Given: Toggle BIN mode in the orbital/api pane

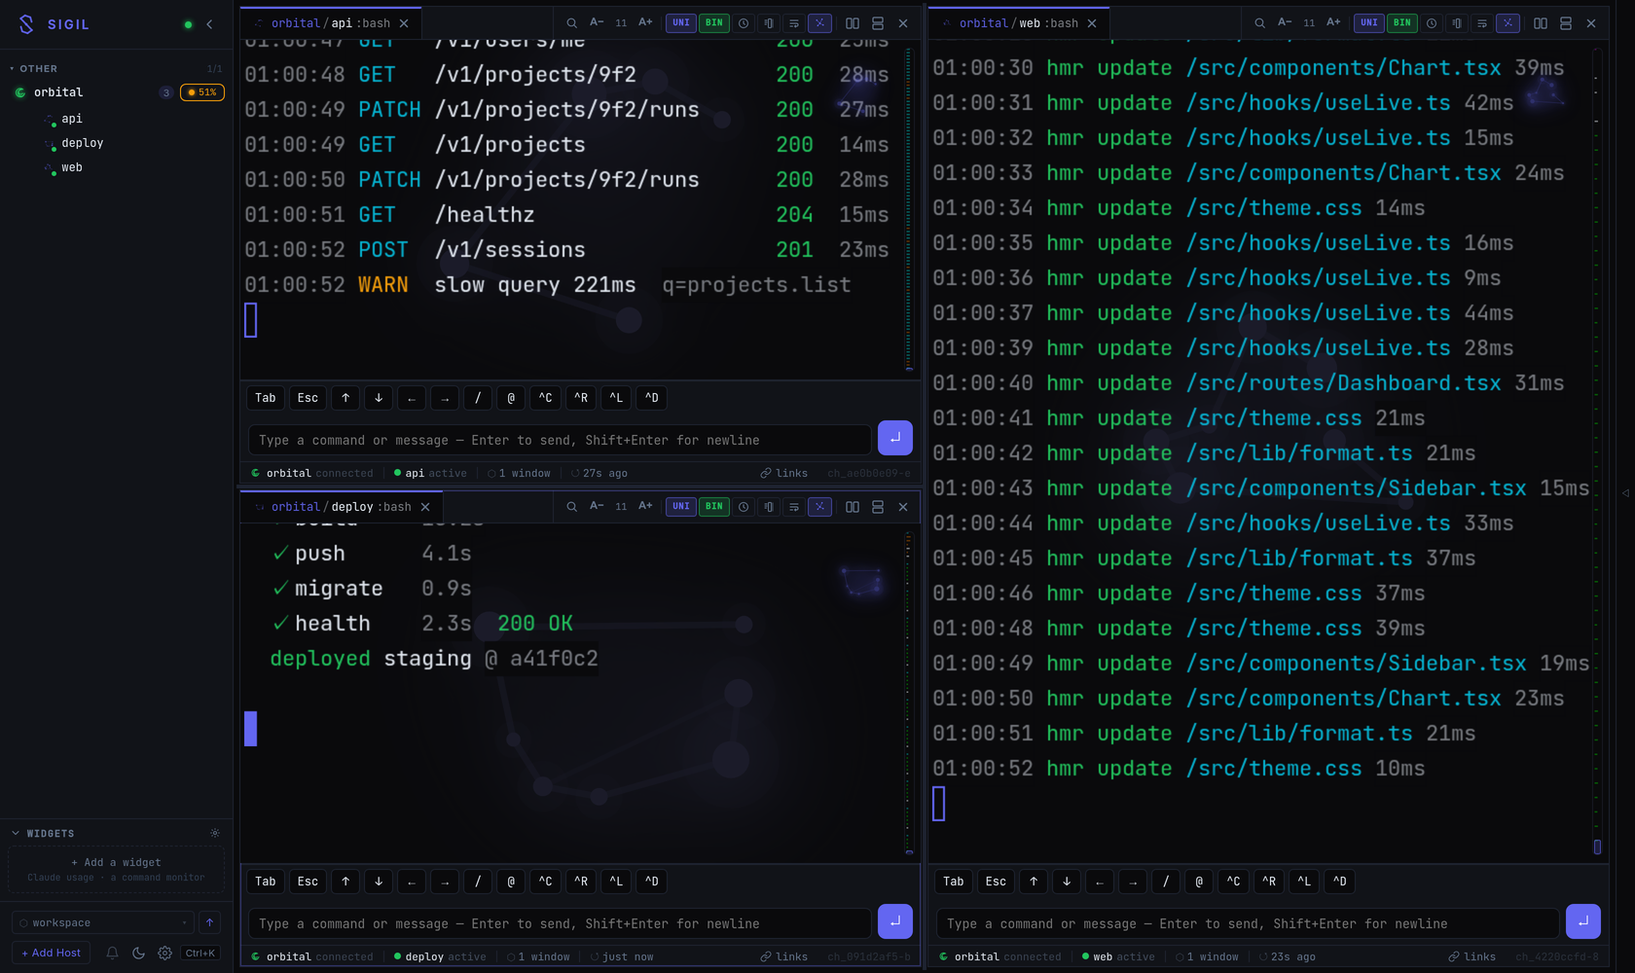Looking at the screenshot, I should 714,23.
